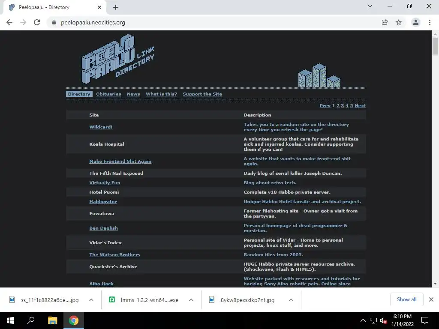Open Chrome's three-dot menu
Image resolution: width=439 pixels, height=329 pixels.
point(430,22)
